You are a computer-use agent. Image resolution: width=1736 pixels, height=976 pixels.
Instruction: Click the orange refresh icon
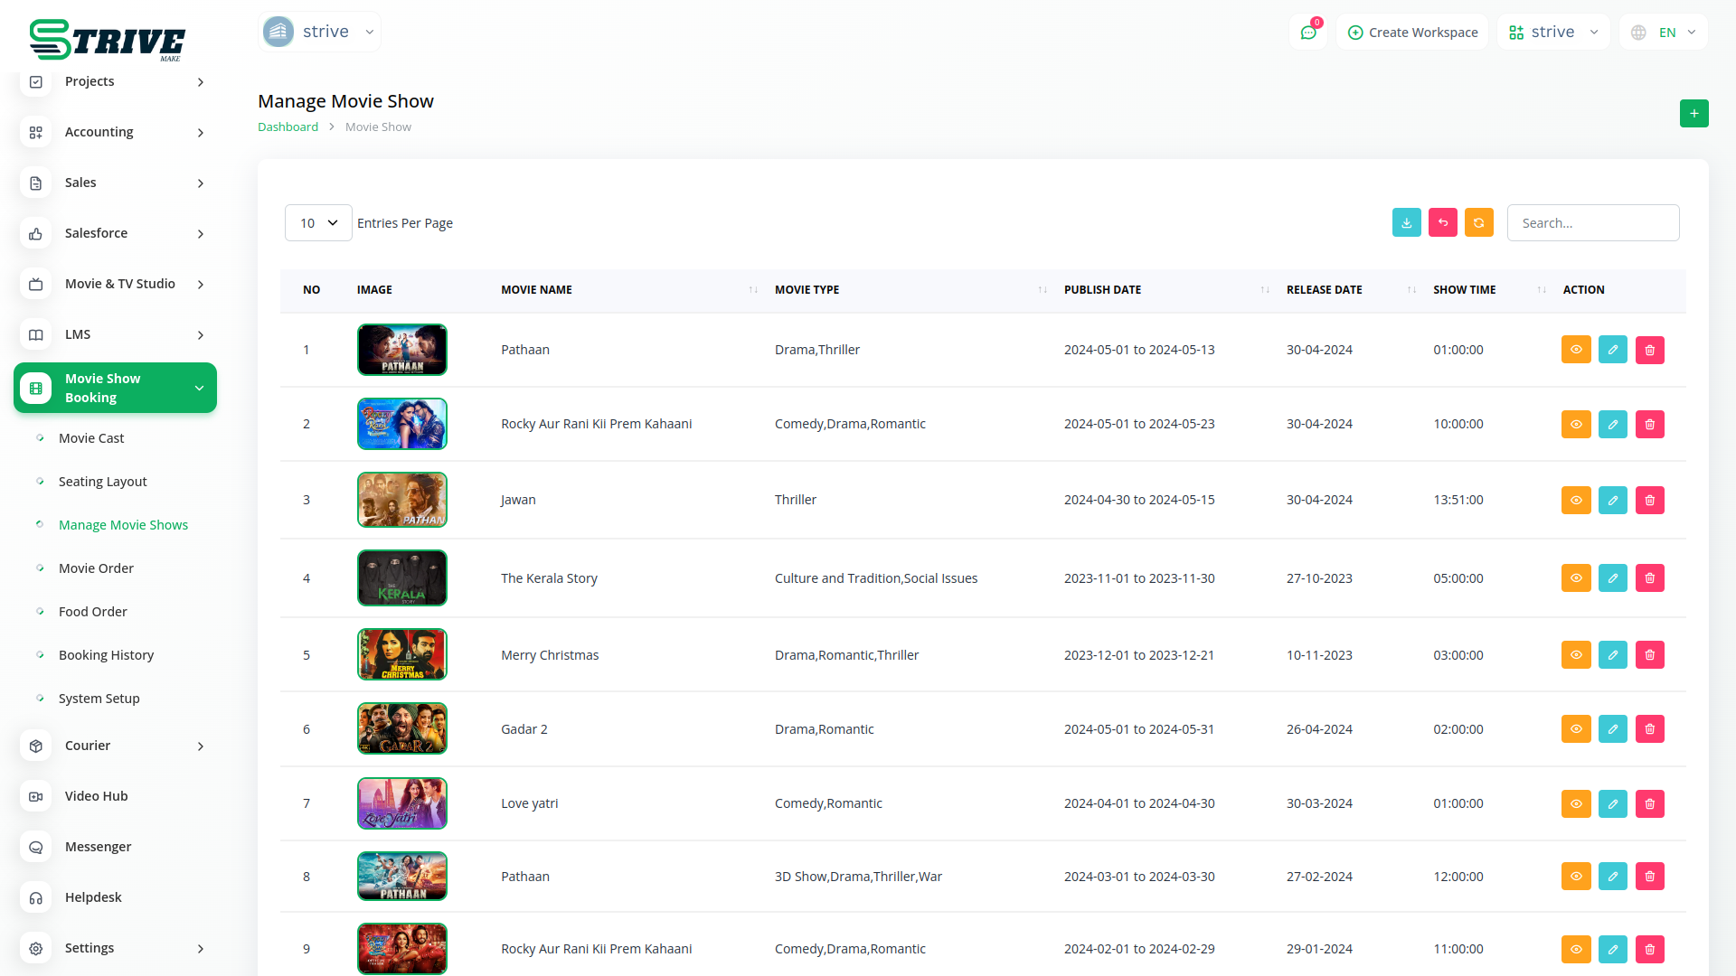(x=1478, y=223)
